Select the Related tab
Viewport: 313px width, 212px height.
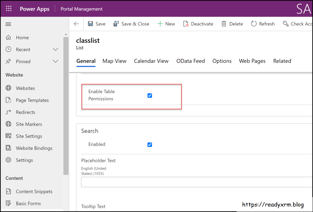point(282,61)
